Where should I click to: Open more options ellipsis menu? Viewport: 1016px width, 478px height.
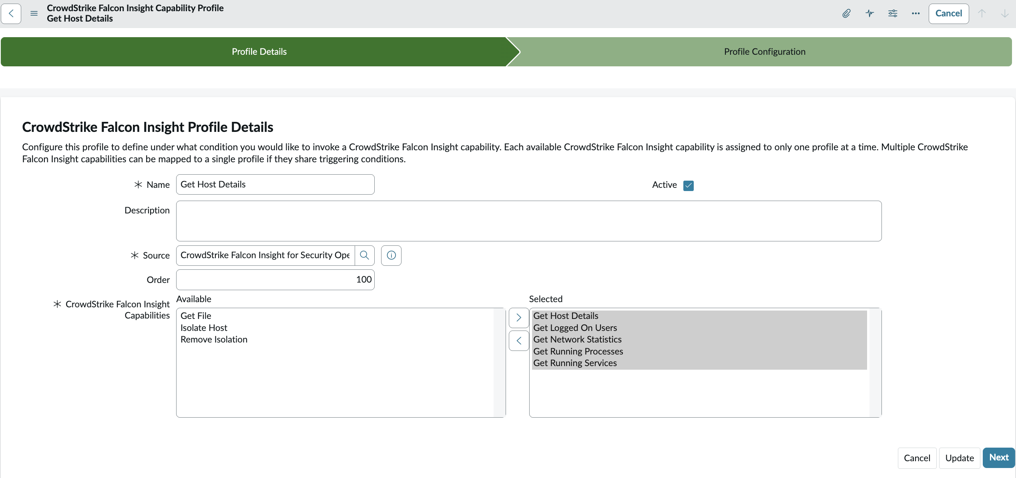[x=916, y=14]
